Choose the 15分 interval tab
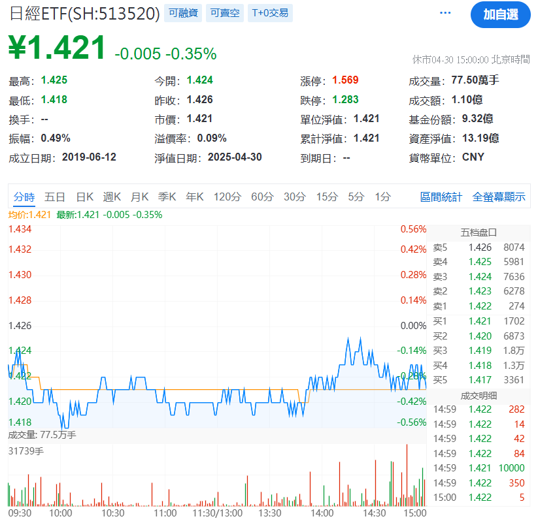This screenshot has width=538, height=523. (327, 197)
